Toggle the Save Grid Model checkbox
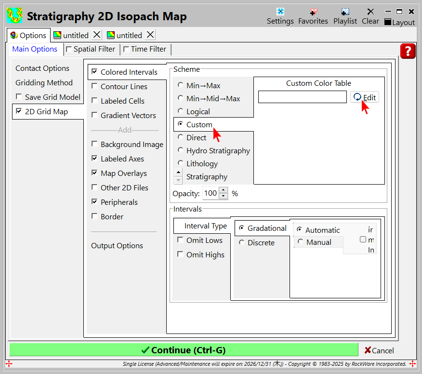Image resolution: width=422 pixels, height=374 pixels. click(19, 97)
